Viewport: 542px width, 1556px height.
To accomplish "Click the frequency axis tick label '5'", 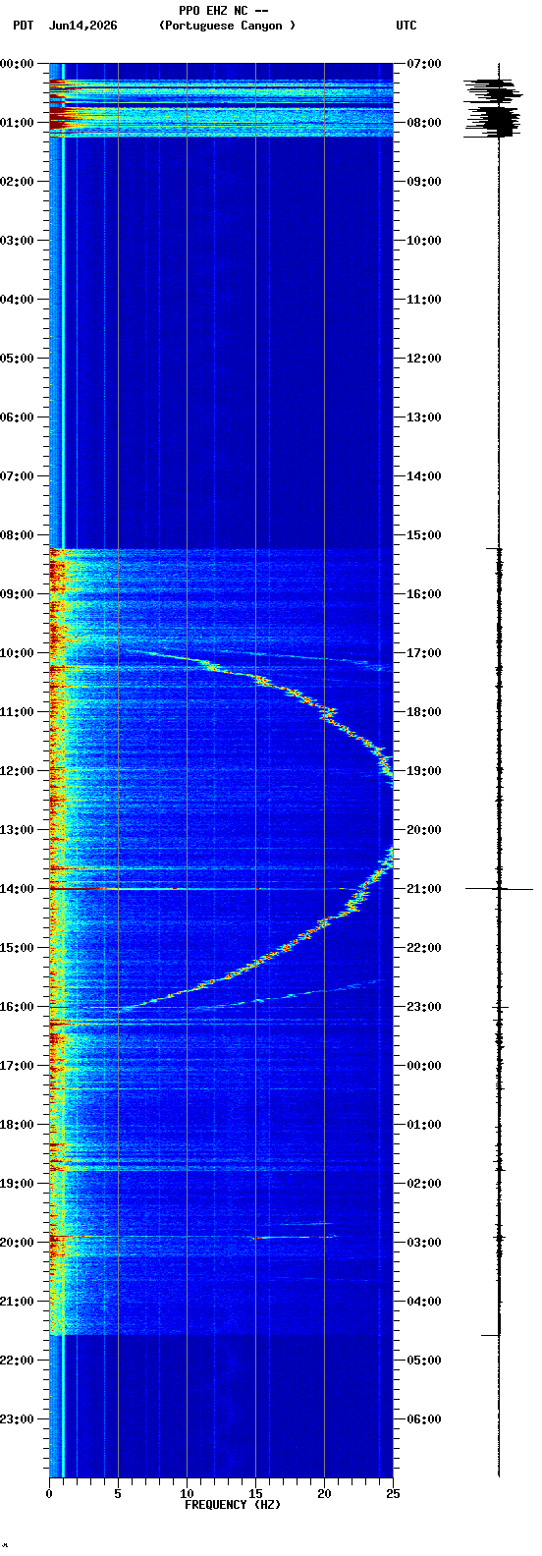I will [x=118, y=1494].
